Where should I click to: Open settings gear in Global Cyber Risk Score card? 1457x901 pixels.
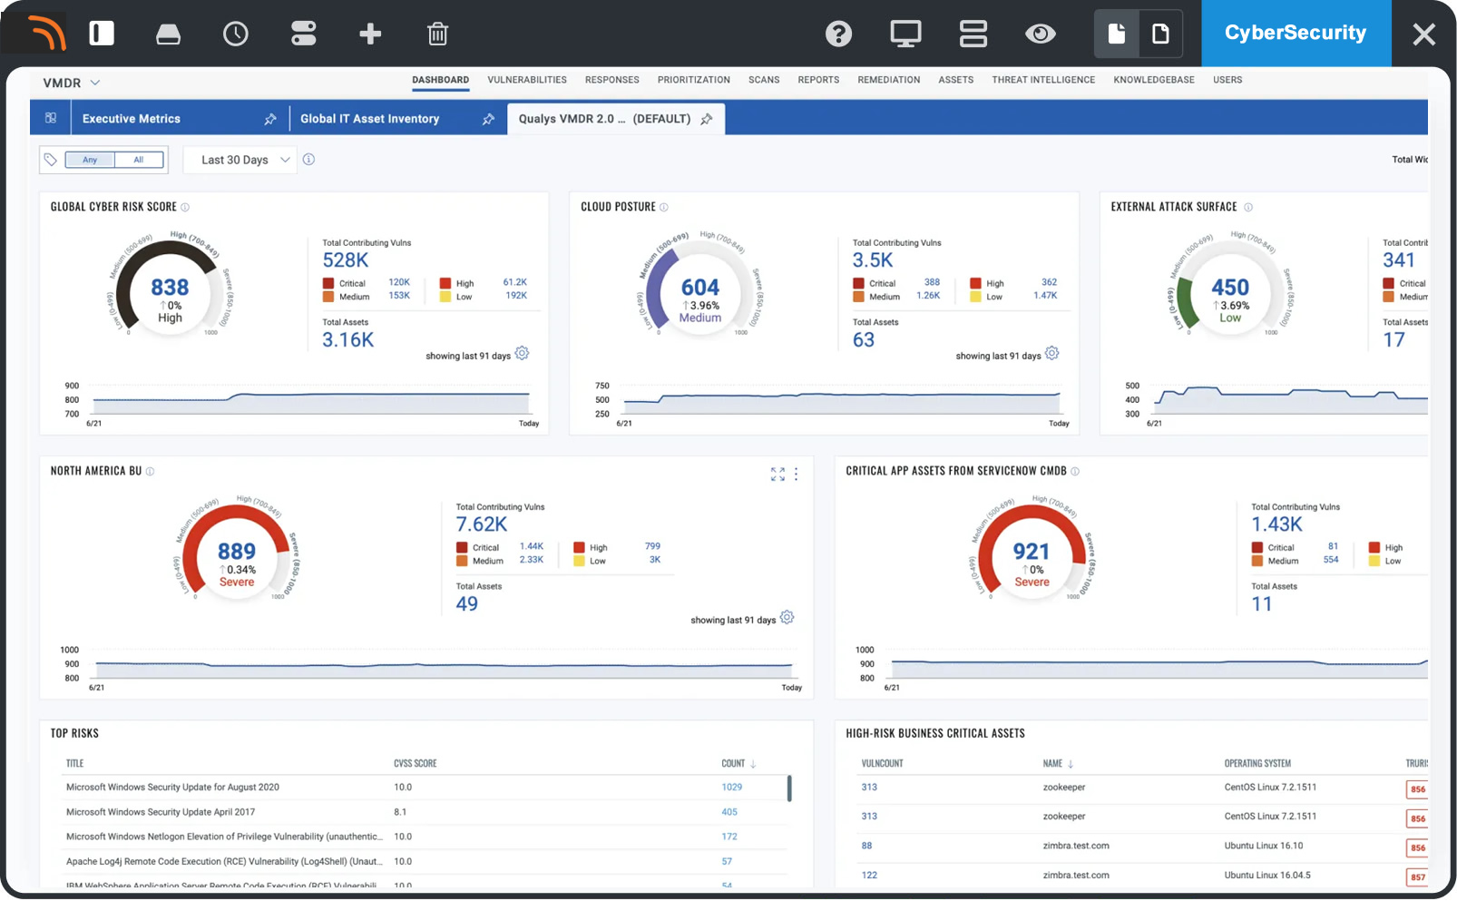(x=522, y=353)
